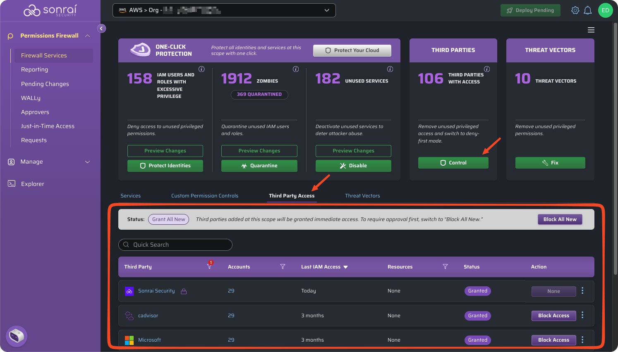This screenshot has width=618, height=352.
Task: Click info icon on Zombies card
Action: 296,69
